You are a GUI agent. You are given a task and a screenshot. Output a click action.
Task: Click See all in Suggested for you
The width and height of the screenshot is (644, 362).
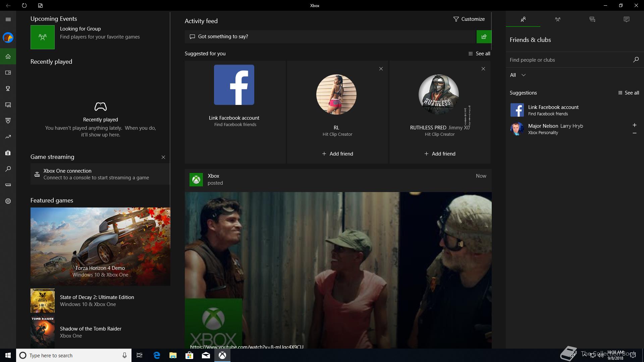click(x=479, y=54)
